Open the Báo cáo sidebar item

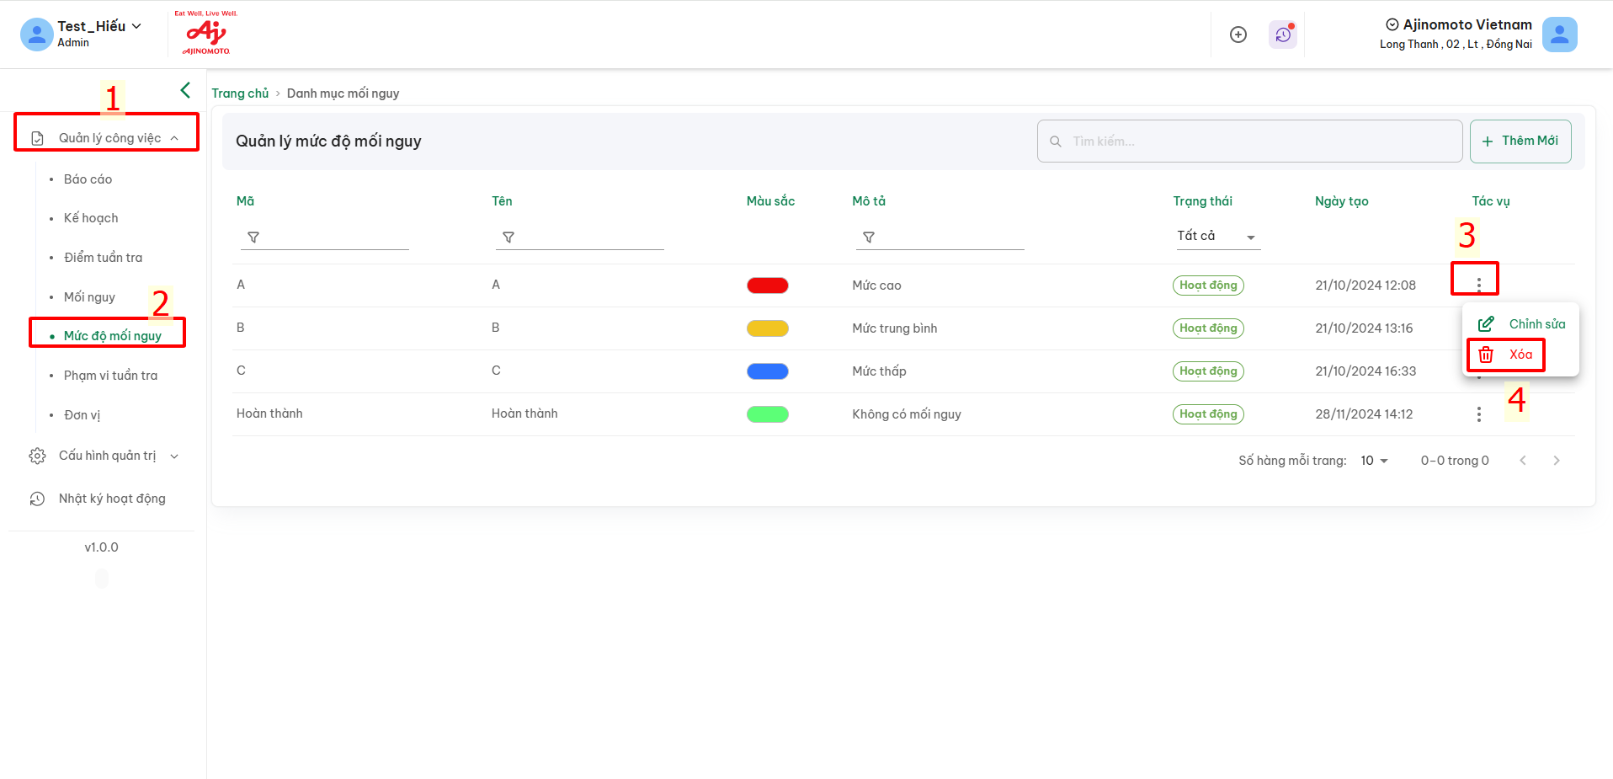click(88, 179)
